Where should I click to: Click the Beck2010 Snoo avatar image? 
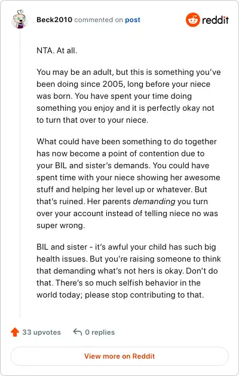[x=19, y=19]
